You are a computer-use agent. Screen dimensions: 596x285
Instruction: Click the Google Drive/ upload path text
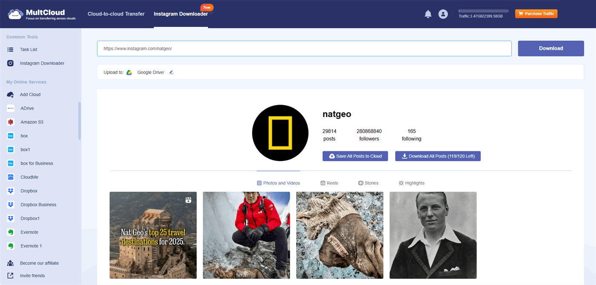151,72
